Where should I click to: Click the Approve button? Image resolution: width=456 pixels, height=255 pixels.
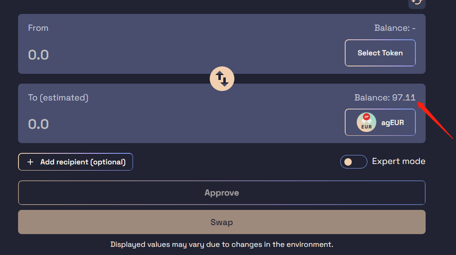[222, 193]
